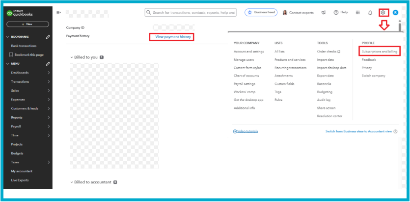Open My accountant in sidebar
Viewport: 410px width, 202px height.
[22, 171]
